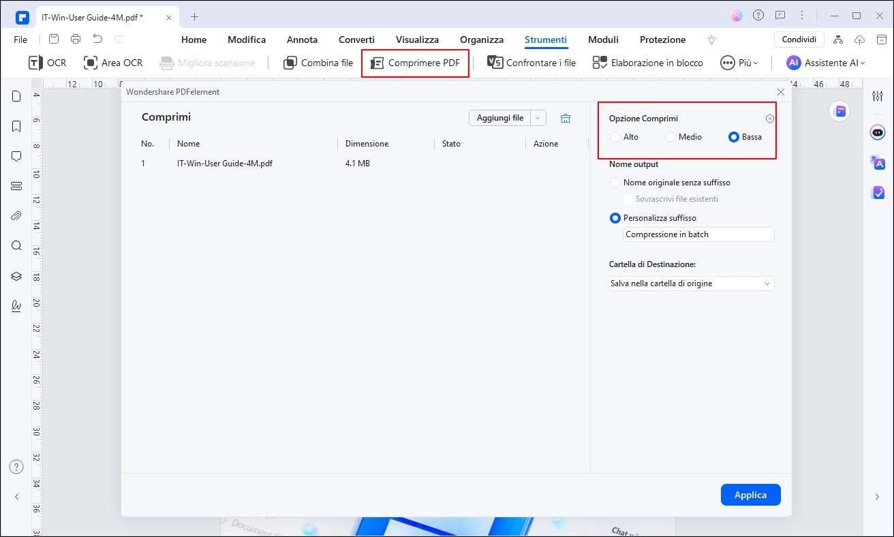Click the Condividi button
This screenshot has width=894, height=537.
[x=799, y=40]
